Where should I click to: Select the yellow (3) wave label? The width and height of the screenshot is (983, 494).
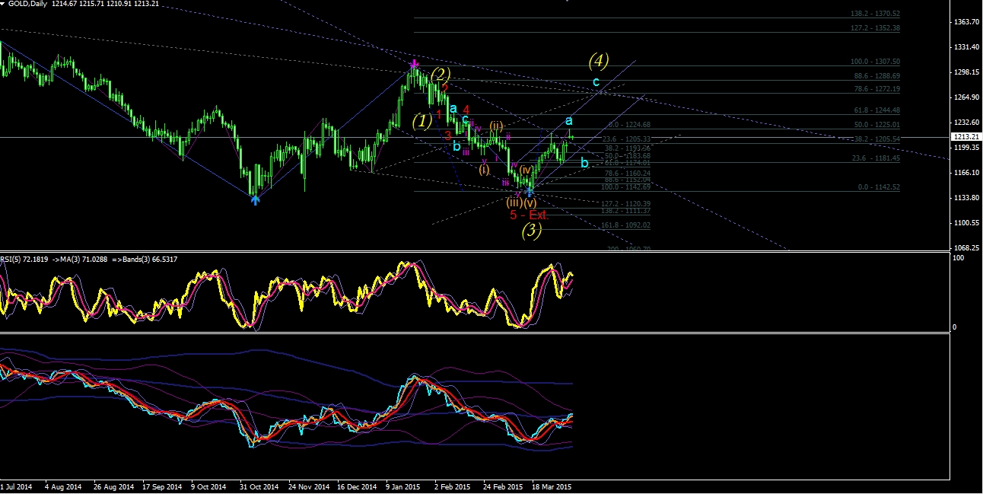[531, 231]
